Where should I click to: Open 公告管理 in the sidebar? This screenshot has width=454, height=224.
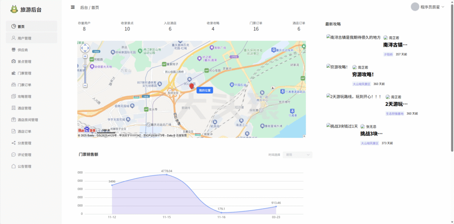pos(31,166)
